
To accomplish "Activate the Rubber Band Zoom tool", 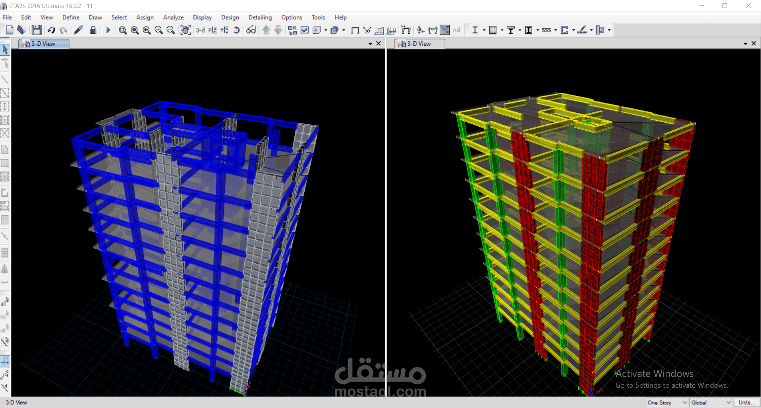I will pyautogui.click(x=123, y=30).
